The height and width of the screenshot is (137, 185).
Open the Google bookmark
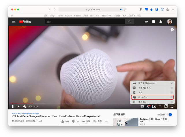tap(53, 16)
